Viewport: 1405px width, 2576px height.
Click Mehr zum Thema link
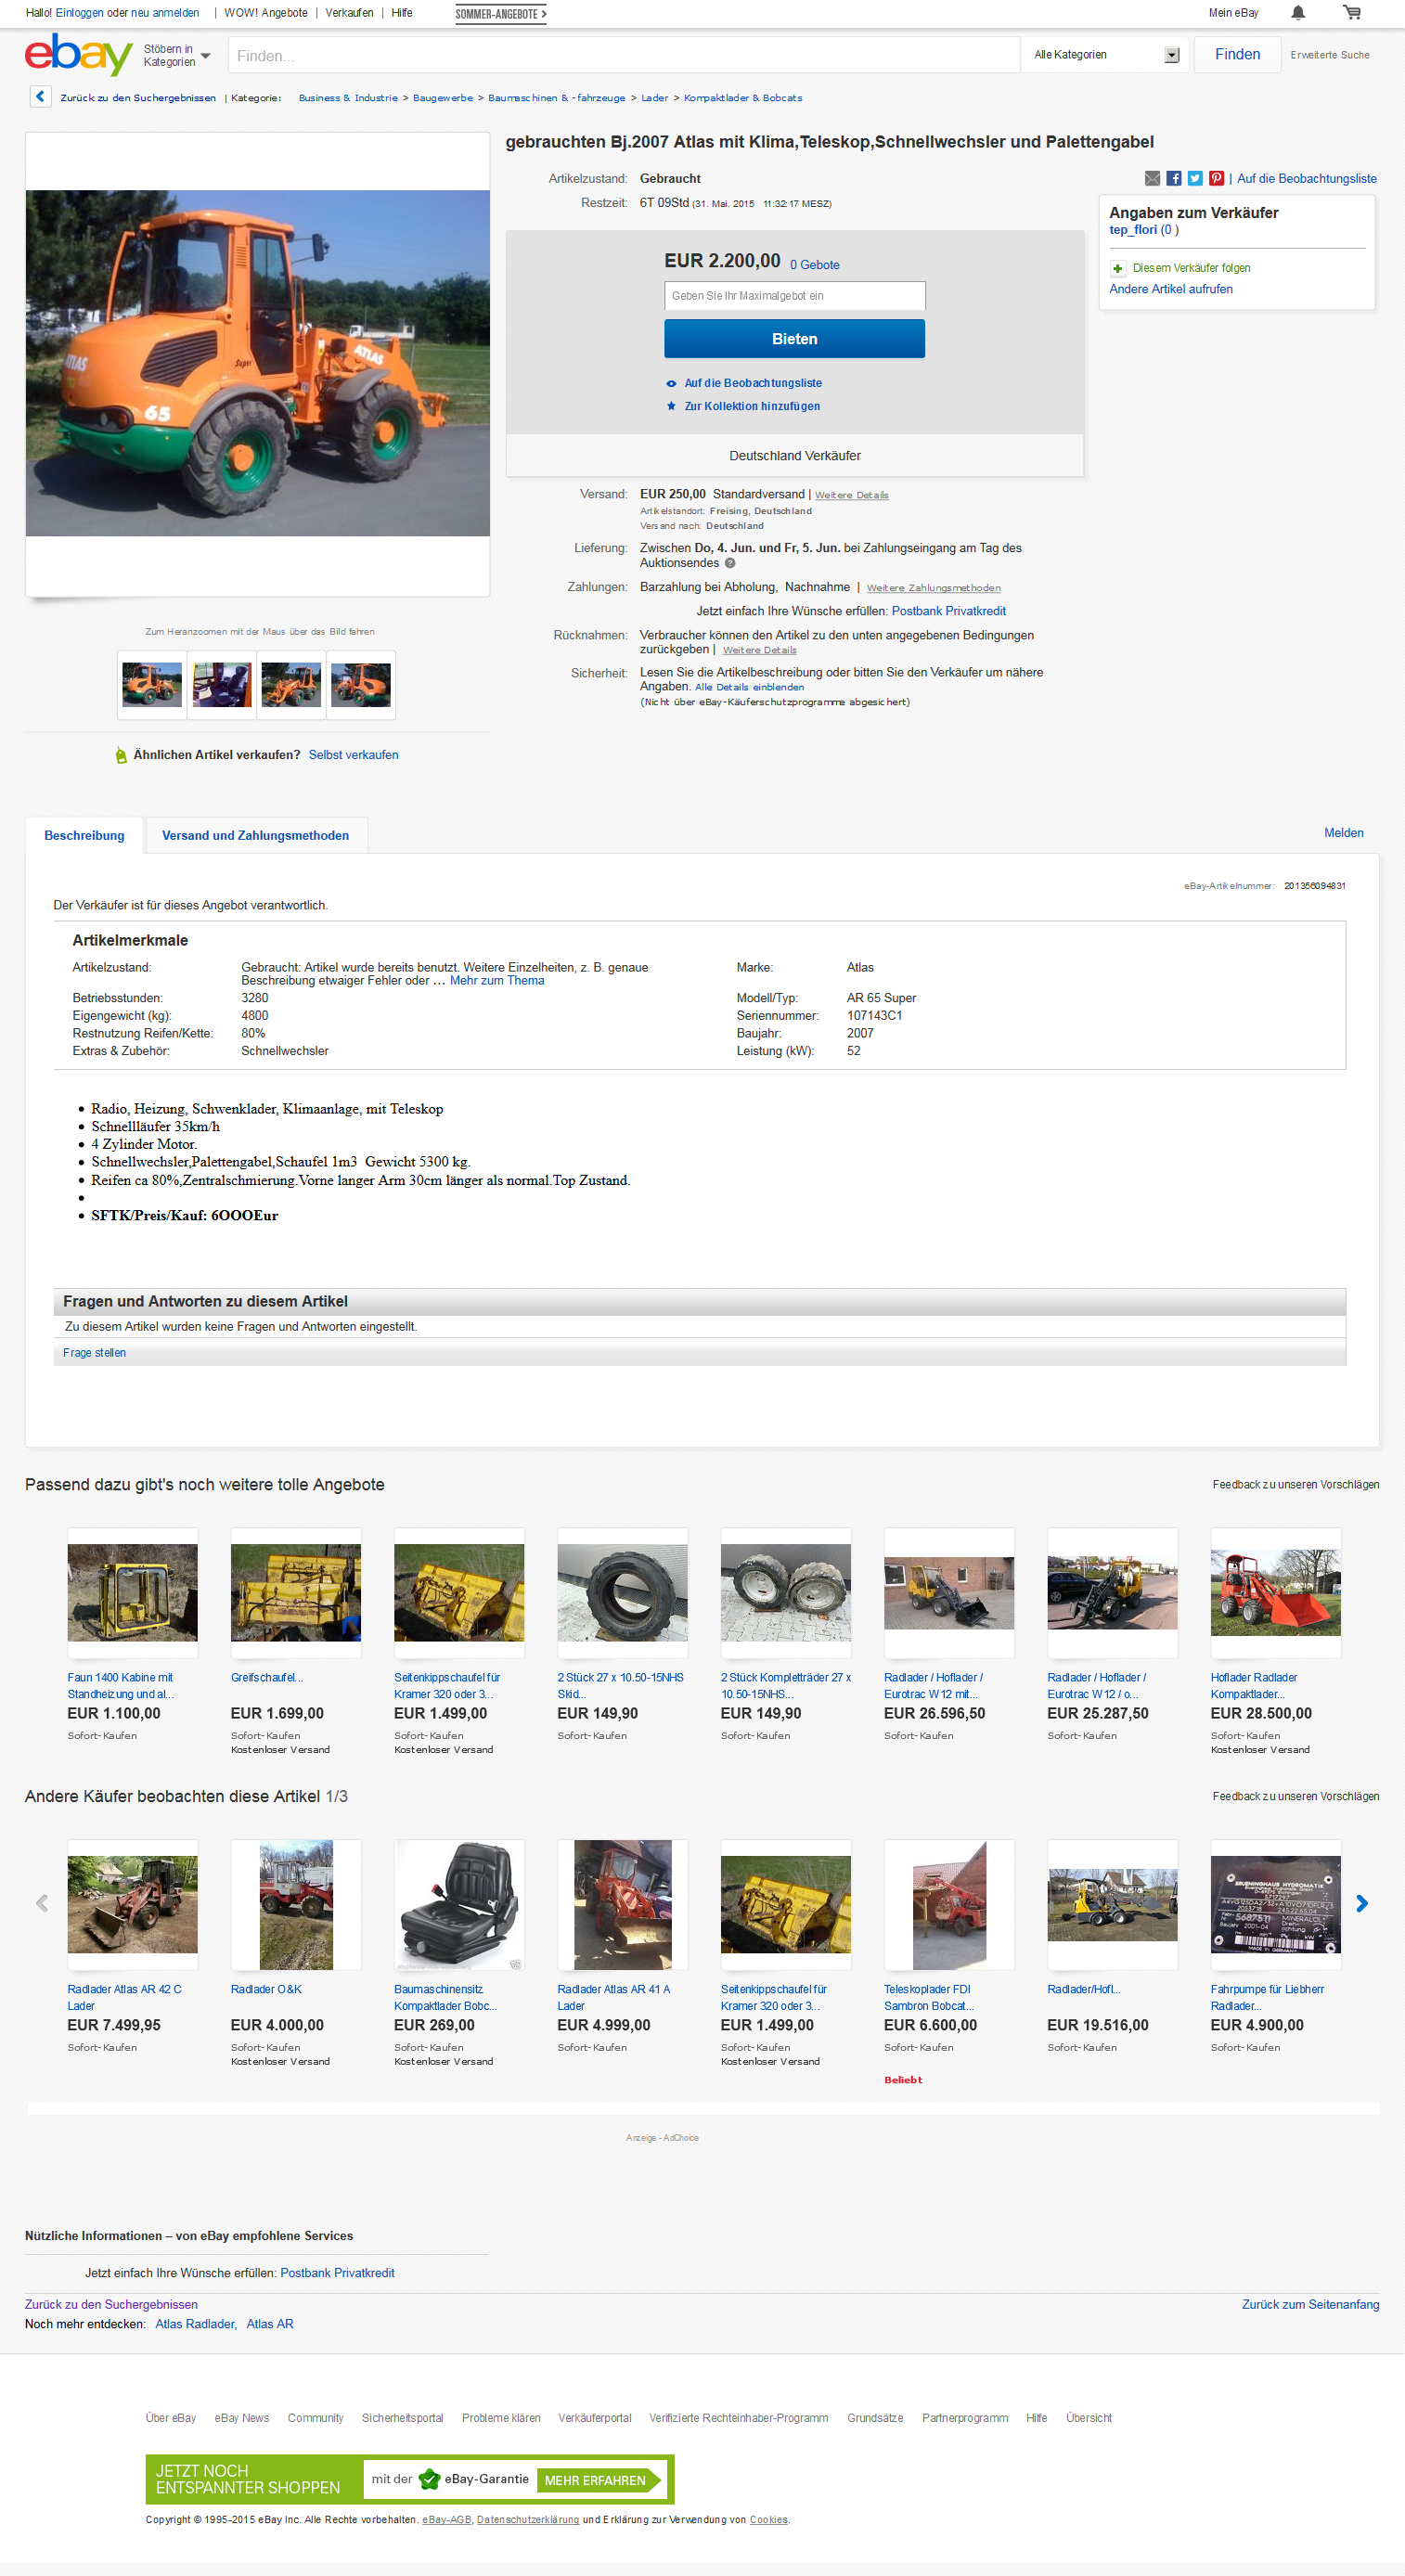click(x=497, y=981)
